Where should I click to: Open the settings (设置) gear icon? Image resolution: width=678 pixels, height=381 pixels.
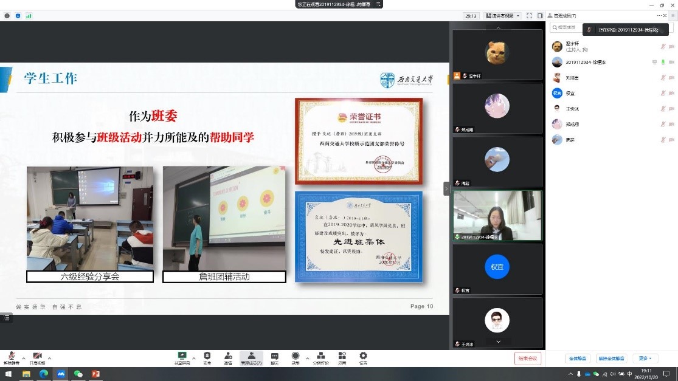(363, 357)
